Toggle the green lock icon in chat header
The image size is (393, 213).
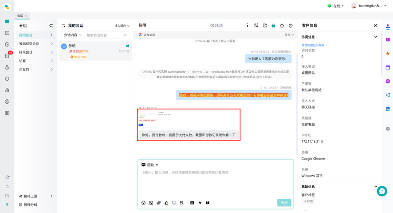273,26
